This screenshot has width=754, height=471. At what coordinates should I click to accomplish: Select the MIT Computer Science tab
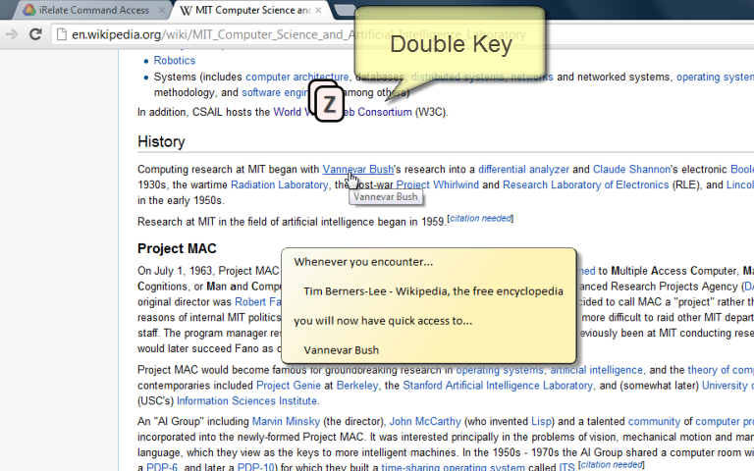pyautogui.click(x=252, y=10)
